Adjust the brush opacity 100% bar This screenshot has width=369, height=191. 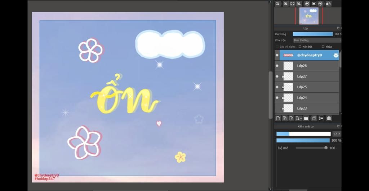[303, 140]
